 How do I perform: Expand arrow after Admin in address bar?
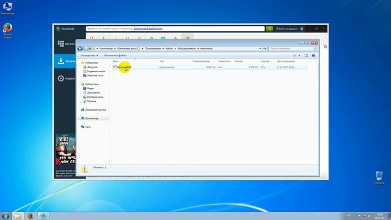coord(175,48)
